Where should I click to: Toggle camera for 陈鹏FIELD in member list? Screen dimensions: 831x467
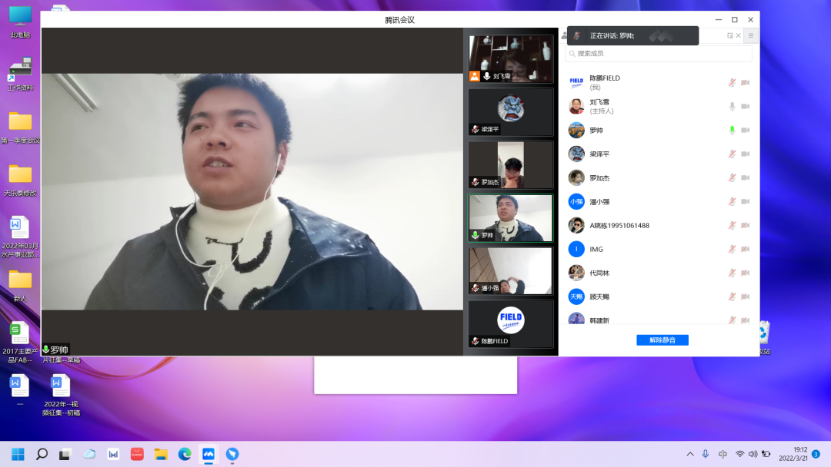point(745,82)
